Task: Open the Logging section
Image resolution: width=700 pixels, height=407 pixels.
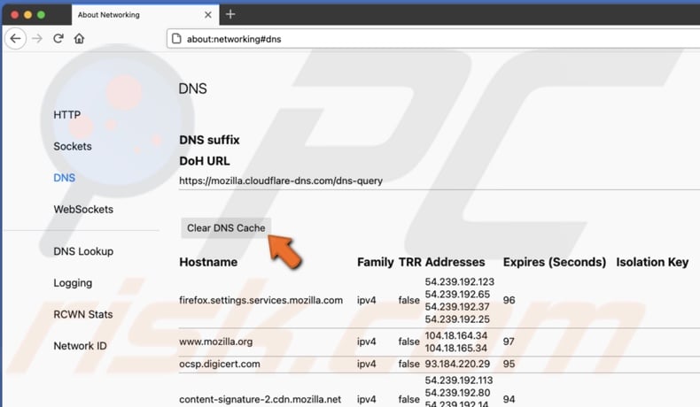Action: tap(73, 283)
